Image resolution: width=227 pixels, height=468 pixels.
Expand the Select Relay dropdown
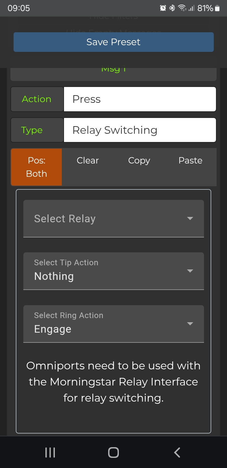coord(113,219)
